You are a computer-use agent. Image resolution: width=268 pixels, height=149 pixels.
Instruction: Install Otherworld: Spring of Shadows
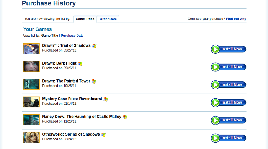(229, 138)
